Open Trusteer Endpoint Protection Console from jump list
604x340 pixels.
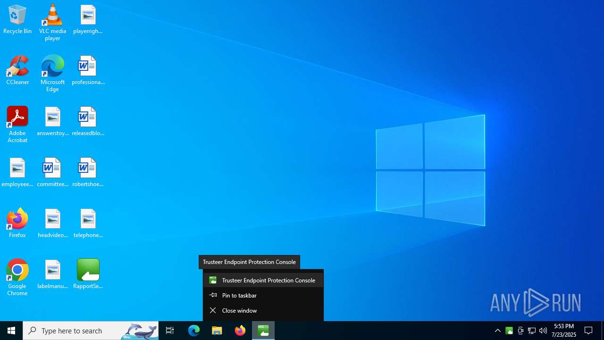coord(263,280)
